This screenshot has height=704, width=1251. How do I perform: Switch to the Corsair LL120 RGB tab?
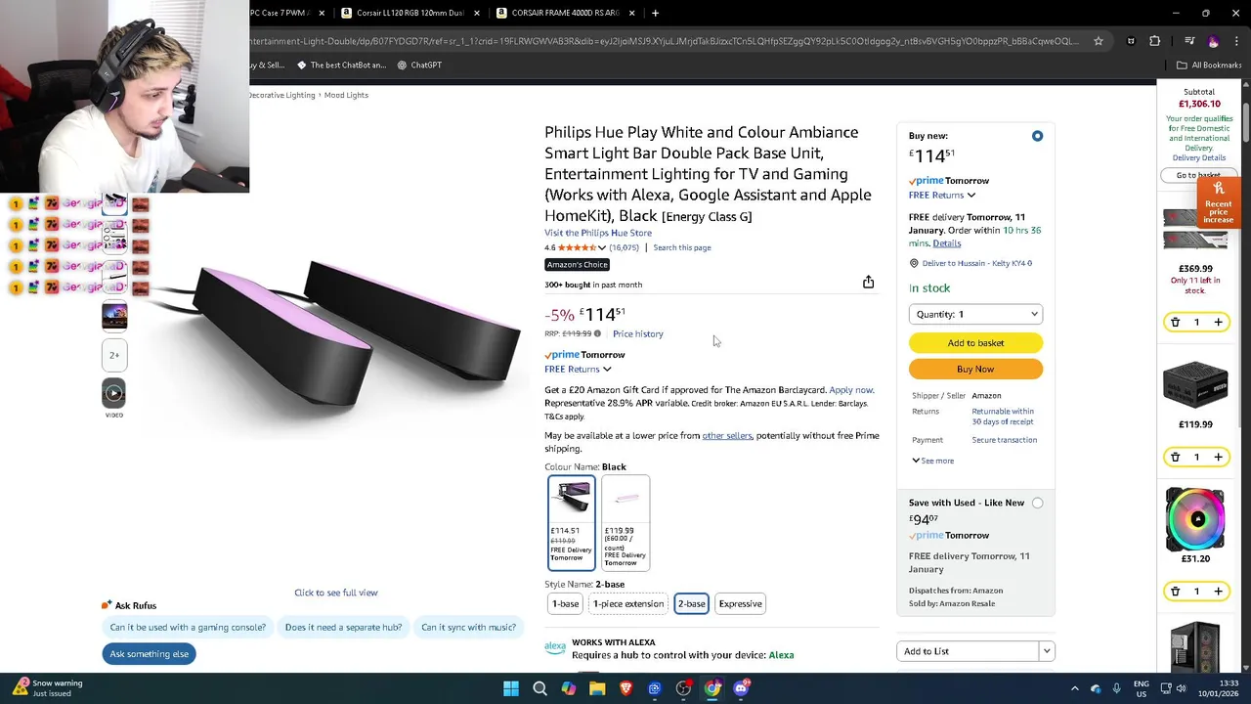click(x=410, y=13)
